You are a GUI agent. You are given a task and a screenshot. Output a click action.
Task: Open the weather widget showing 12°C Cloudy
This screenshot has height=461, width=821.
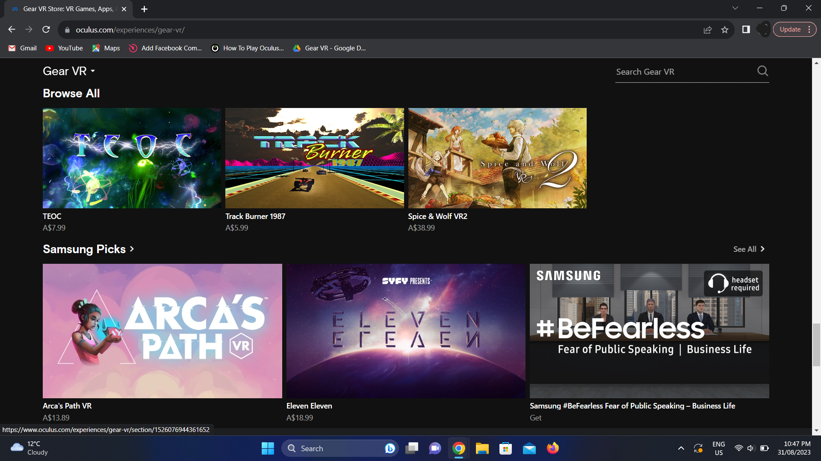click(29, 448)
